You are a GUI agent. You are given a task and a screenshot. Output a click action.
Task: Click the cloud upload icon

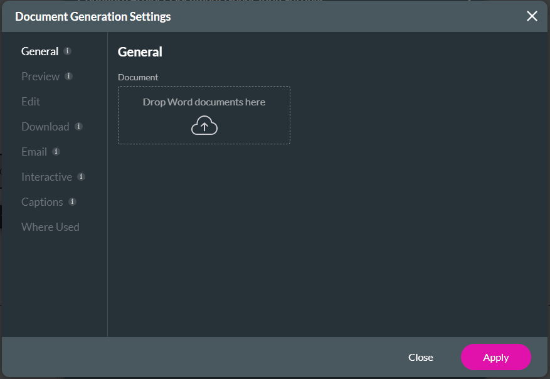coord(204,126)
